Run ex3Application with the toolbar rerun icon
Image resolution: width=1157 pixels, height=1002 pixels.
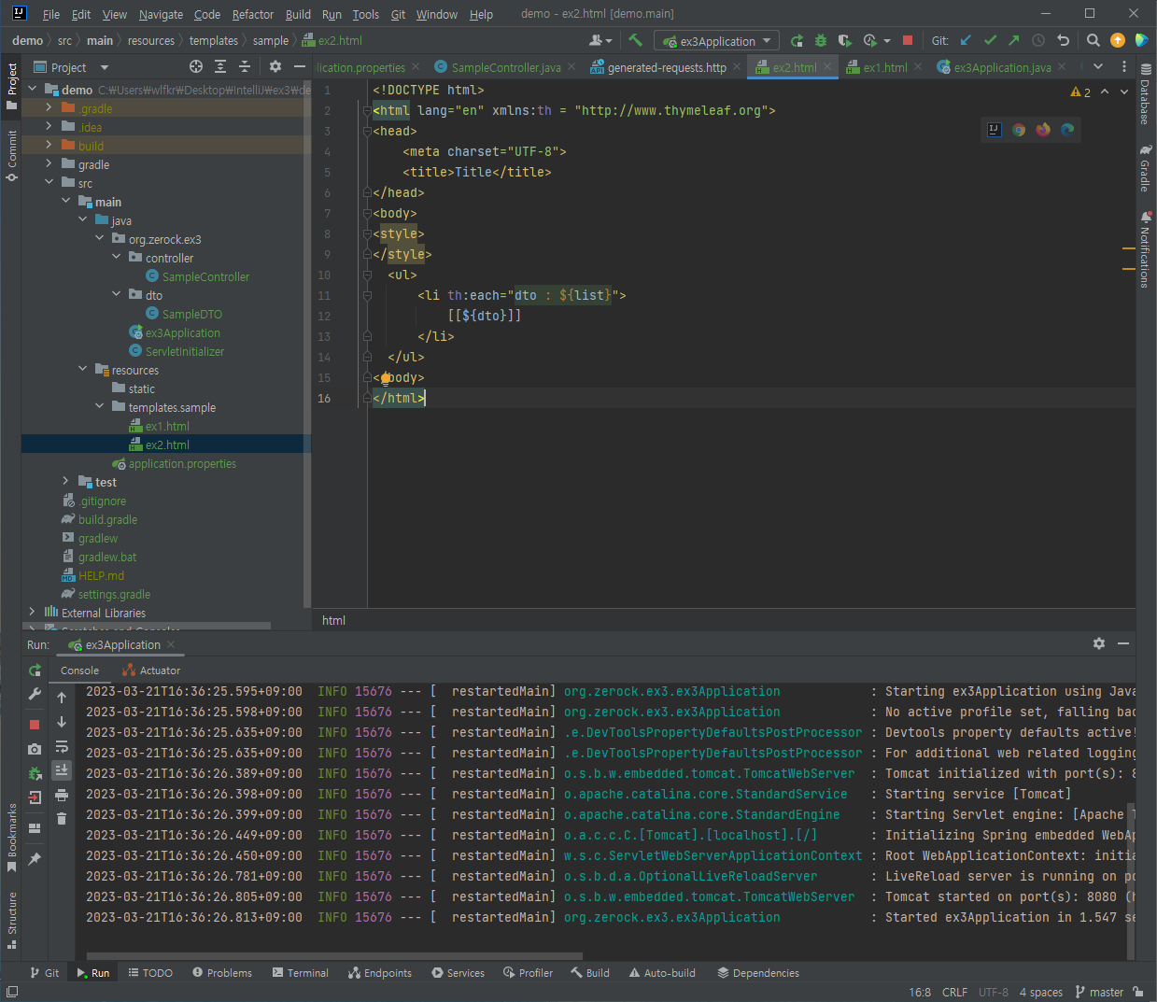point(797,40)
